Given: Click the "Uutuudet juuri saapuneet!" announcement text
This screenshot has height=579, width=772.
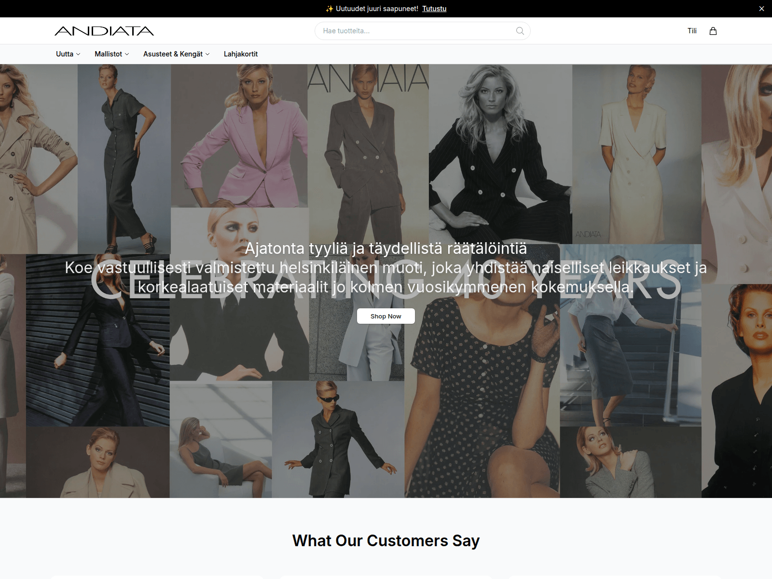Looking at the screenshot, I should point(377,9).
